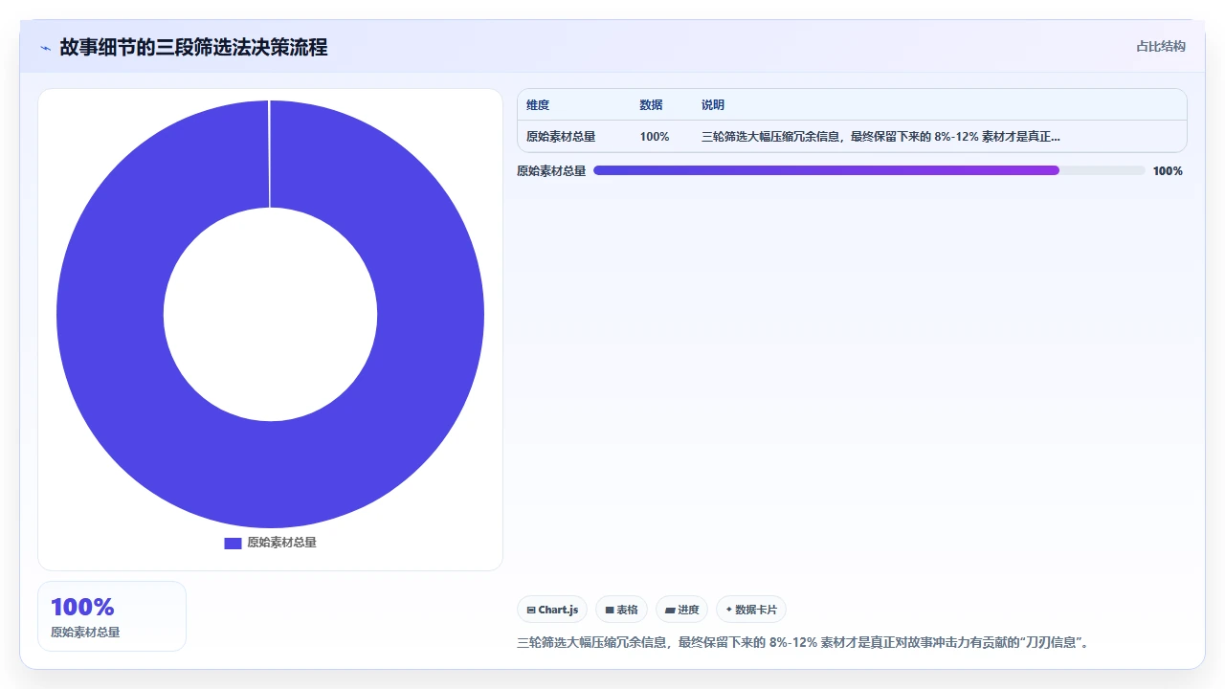Image resolution: width=1225 pixels, height=689 pixels.
Task: Click the 数据卡片 tag chip
Action: coord(751,610)
